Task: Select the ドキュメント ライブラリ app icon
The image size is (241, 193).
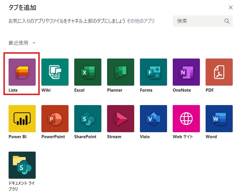Action: [x=22, y=165]
